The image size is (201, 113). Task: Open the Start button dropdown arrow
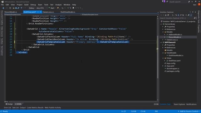[55, 8]
